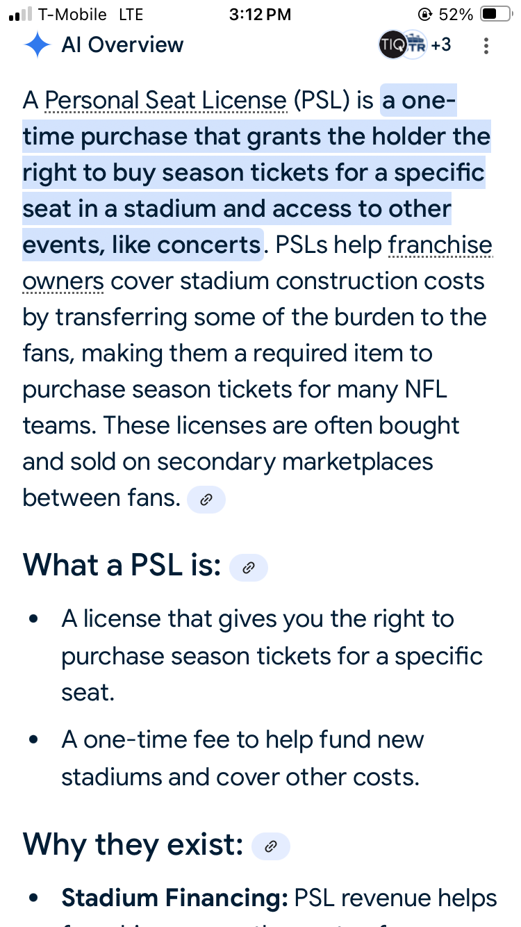The image size is (521, 927).
Task: Follow the "Personal Seat License" link
Action: point(165,101)
